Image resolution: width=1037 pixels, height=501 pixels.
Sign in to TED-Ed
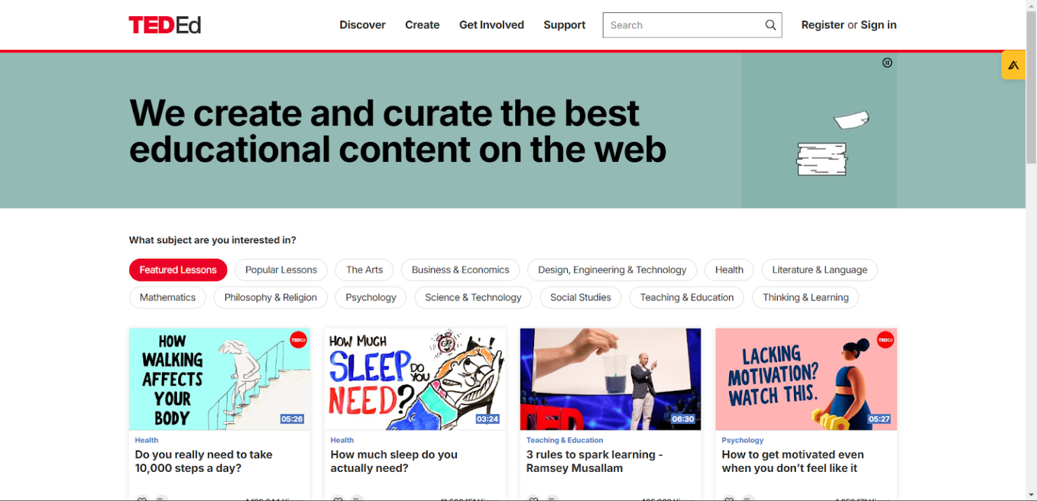pos(878,24)
